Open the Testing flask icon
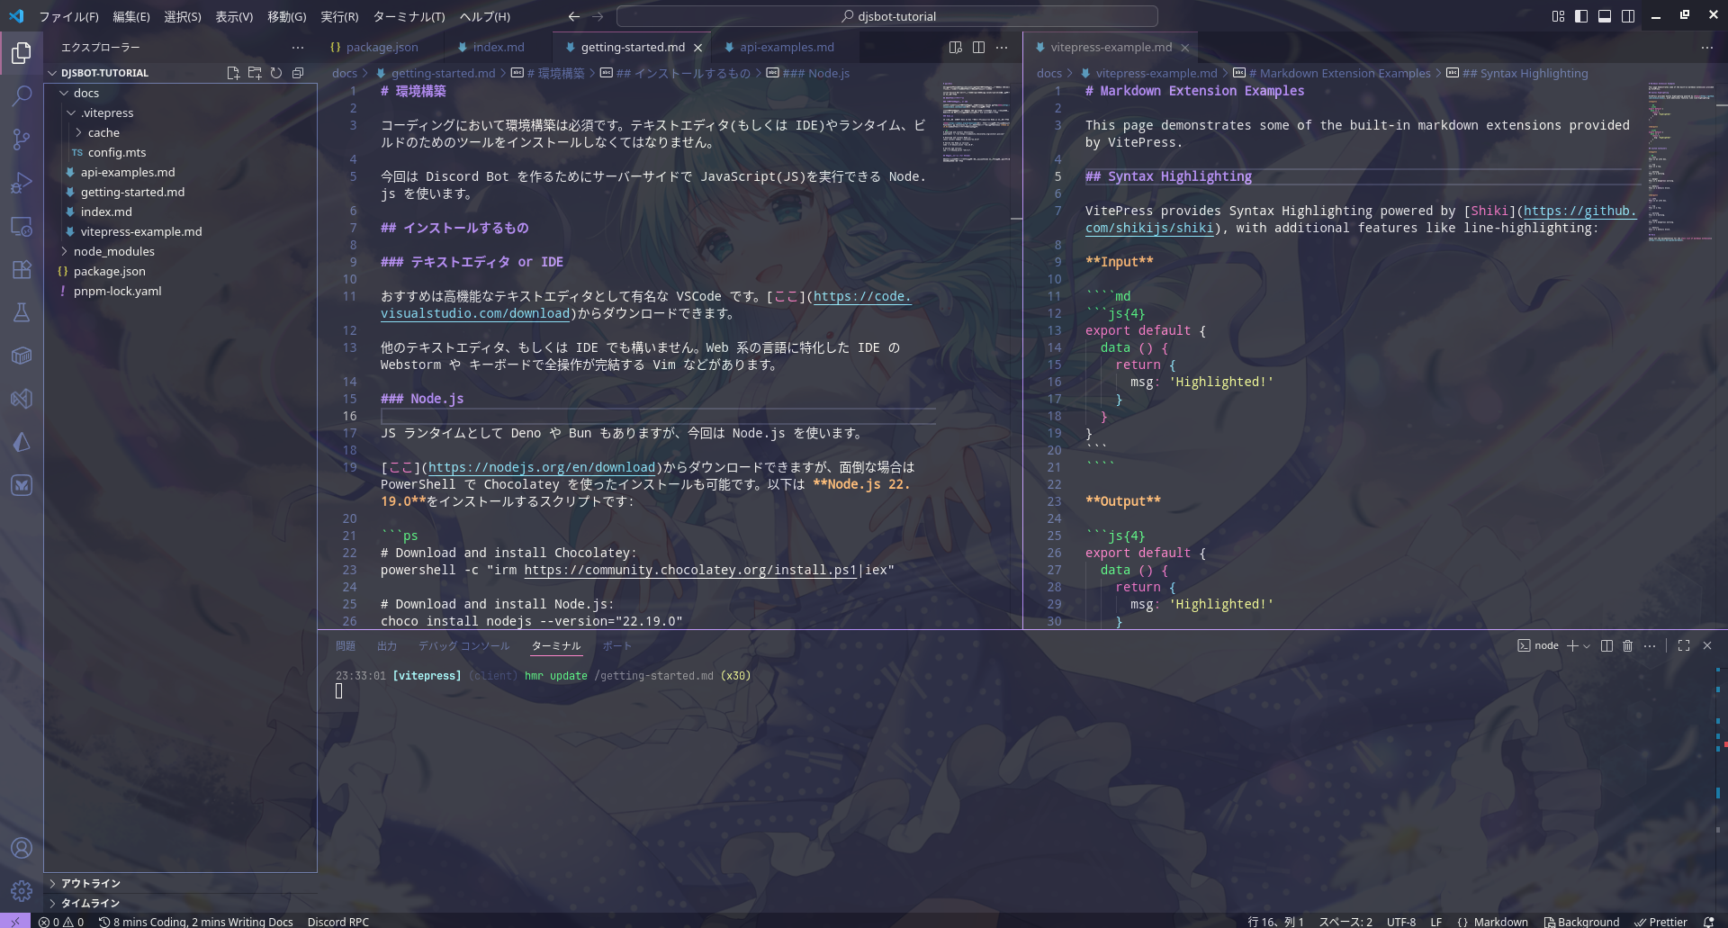This screenshot has width=1728, height=928. coord(22,312)
